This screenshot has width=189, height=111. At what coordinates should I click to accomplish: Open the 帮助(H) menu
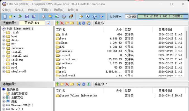click(x=73, y=10)
